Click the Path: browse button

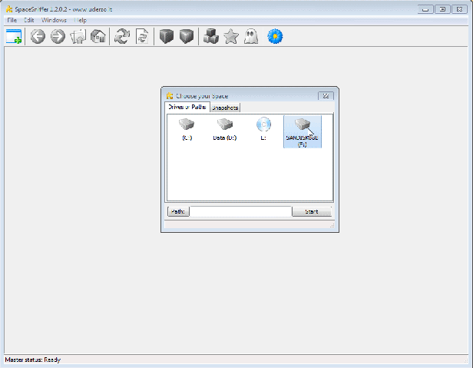coord(177,211)
